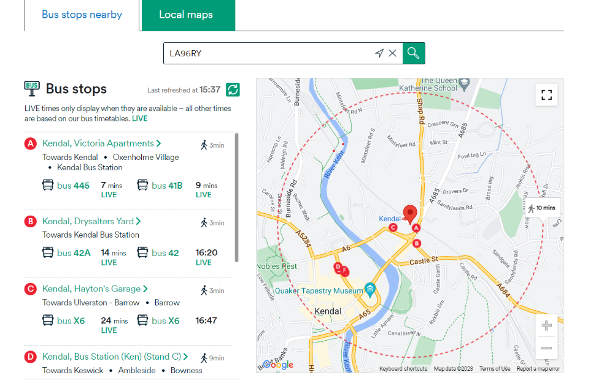Refresh the live bus times
596x386 pixels.
pos(233,89)
